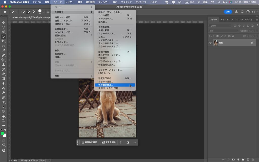Screen dimensions: 259x162
Task: Expand 解析 submenu
Action: click(x=73, y=76)
